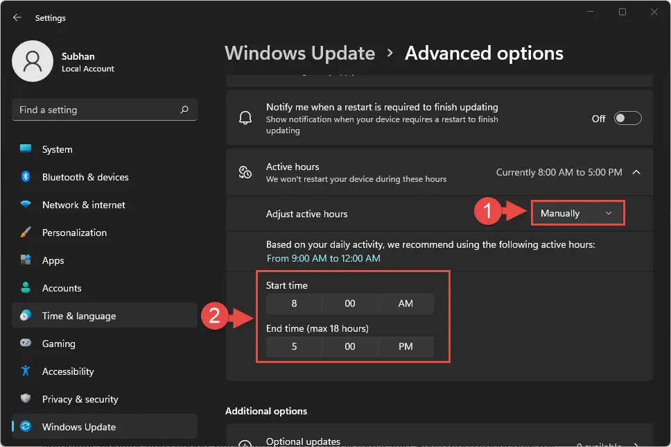Click the Personalization paintbrush icon
This screenshot has height=447, width=671.
tap(26, 233)
